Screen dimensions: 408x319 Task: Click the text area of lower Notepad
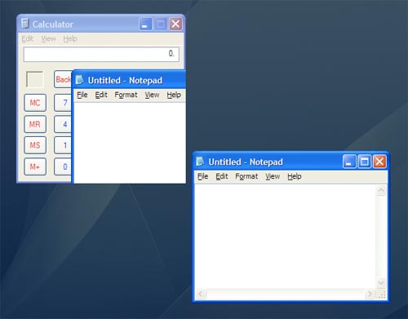(x=286, y=237)
